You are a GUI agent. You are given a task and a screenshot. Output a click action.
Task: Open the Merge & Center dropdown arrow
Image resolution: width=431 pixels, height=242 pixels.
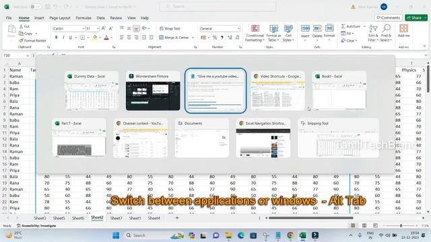(193, 38)
